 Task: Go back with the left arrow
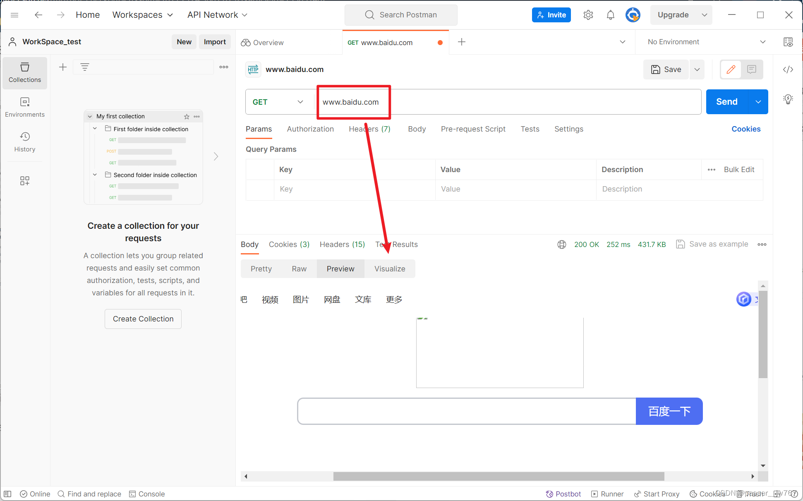click(x=38, y=15)
